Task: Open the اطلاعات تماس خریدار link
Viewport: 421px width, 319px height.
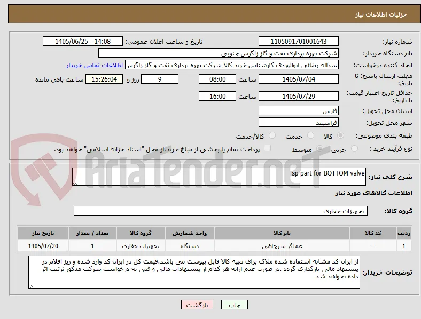Action: [x=95, y=65]
